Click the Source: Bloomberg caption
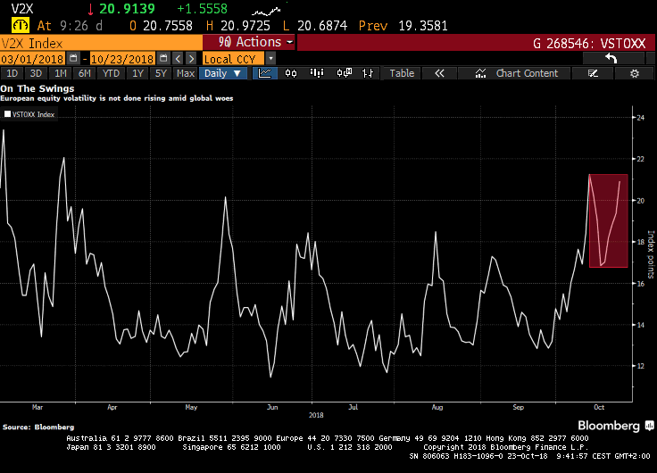Screen dimensions: 657x473 tap(38, 427)
